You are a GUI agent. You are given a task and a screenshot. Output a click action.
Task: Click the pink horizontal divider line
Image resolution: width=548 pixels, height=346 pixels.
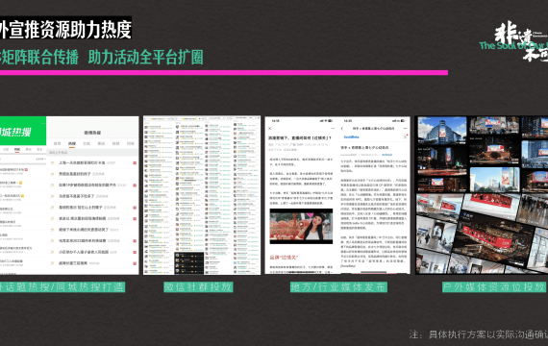point(224,73)
